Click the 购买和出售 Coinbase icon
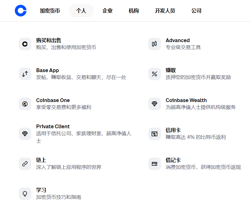251x210 pixels. [25, 44]
